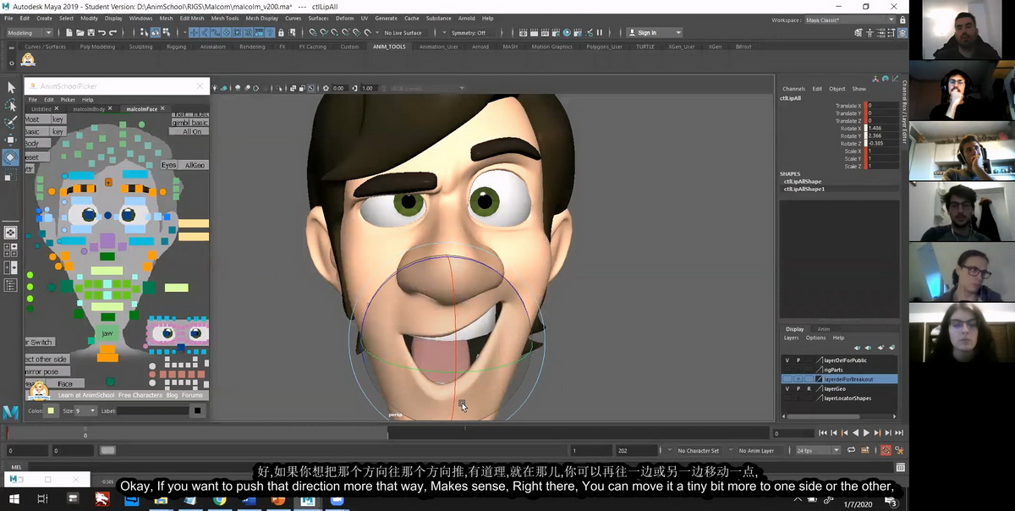
Task: Toggle the Eyes button in the picker
Action: coord(168,165)
